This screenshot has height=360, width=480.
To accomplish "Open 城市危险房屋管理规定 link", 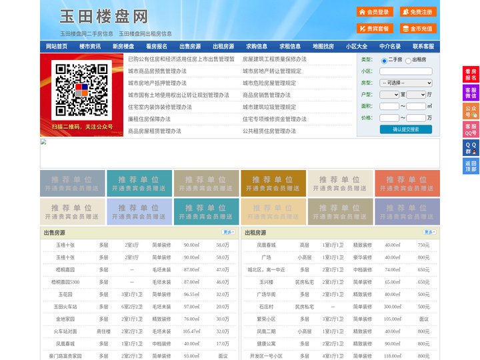I will pos(269,83).
